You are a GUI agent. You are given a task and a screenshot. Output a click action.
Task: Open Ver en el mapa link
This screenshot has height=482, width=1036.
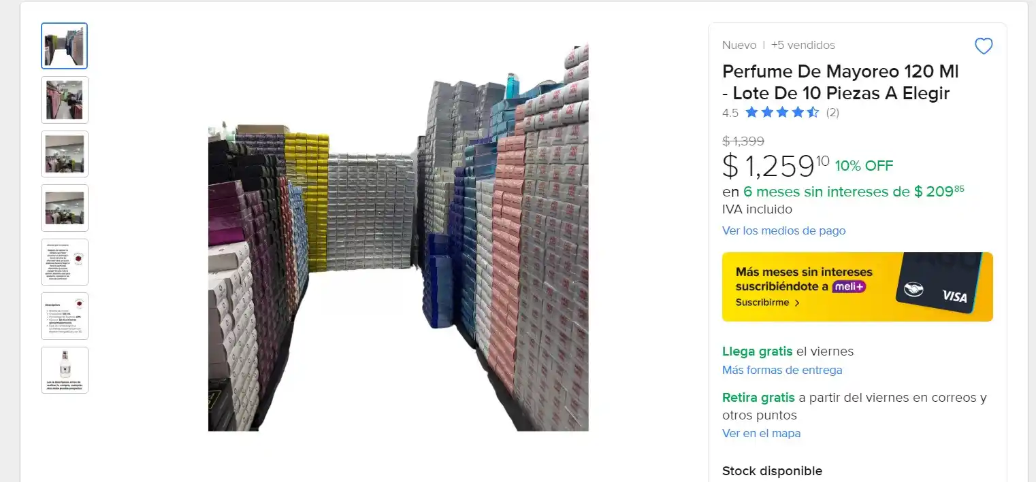coord(761,433)
